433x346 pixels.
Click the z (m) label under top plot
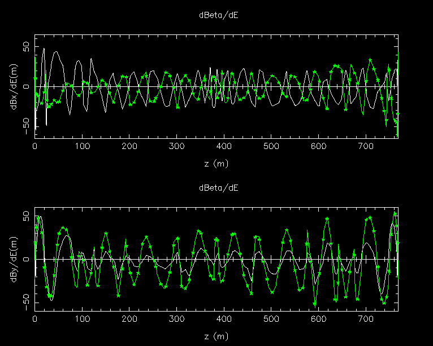pos(216,163)
